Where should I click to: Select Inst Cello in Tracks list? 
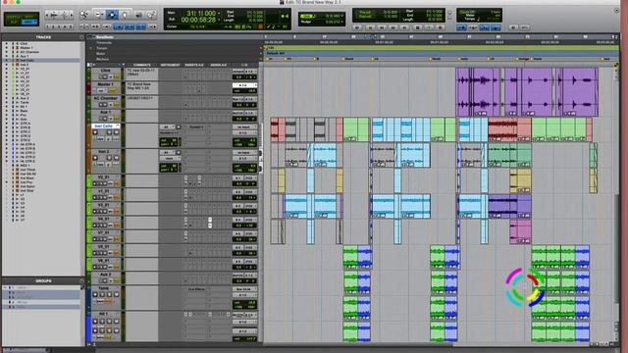coord(27,61)
